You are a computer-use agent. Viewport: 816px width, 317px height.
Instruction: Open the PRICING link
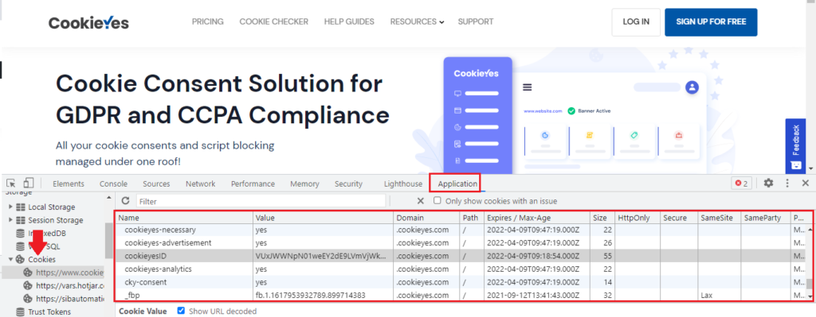[208, 21]
